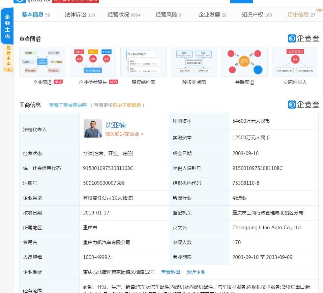Click registration number 500109000007386
This screenshot has height=293, width=323.
click(104, 183)
